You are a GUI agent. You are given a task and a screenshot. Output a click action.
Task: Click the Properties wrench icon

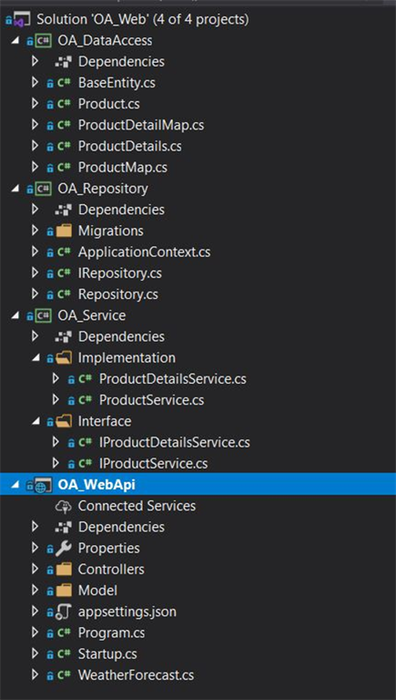(x=64, y=548)
